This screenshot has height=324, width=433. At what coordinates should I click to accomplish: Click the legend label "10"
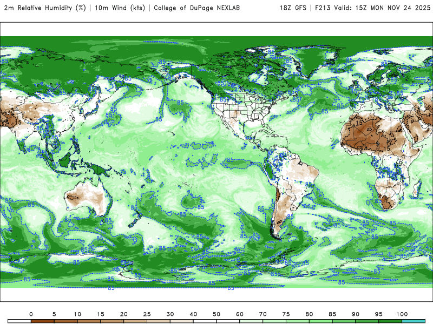(77, 314)
